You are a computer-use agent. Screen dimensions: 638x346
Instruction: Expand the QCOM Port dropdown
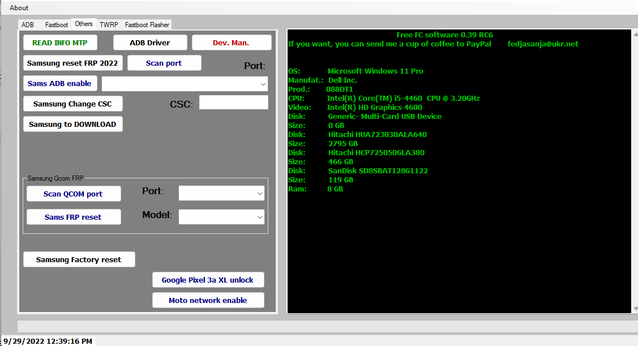coord(260,193)
